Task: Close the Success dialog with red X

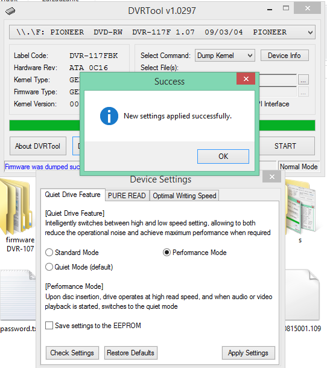Action: pyautogui.click(x=246, y=79)
